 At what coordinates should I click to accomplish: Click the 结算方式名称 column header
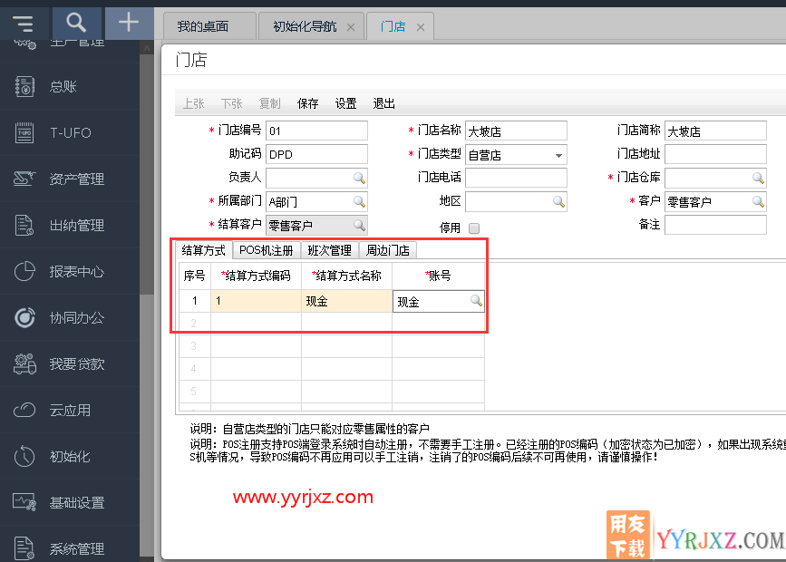346,276
